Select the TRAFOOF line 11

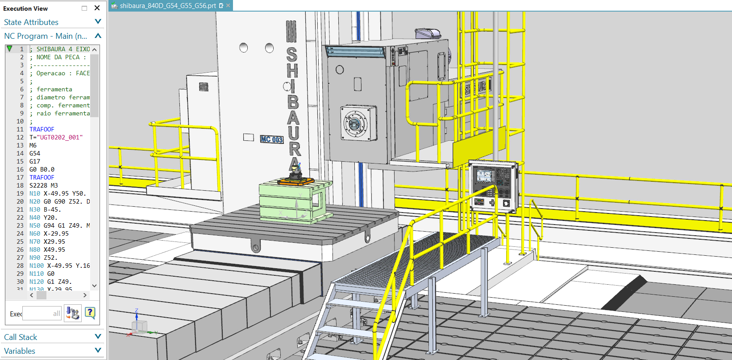click(x=42, y=129)
